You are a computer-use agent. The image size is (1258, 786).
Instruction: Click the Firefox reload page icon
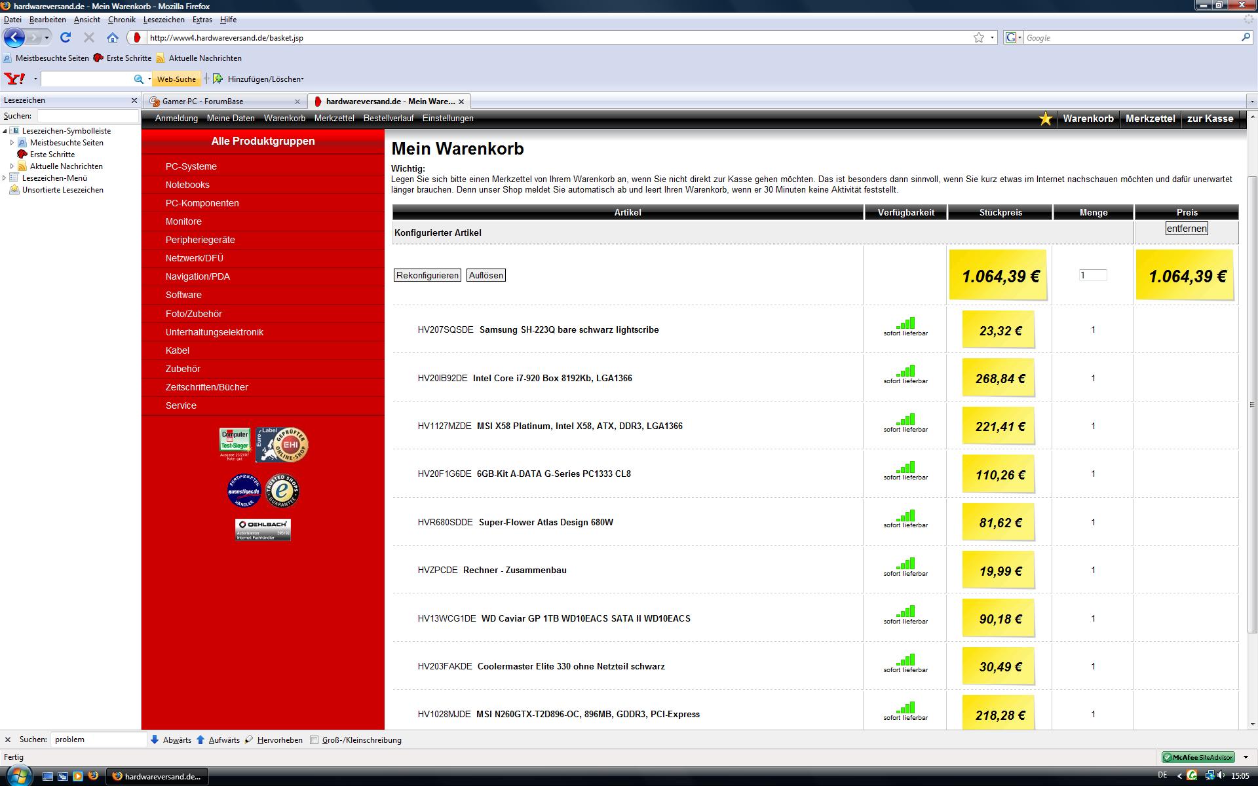tap(66, 38)
